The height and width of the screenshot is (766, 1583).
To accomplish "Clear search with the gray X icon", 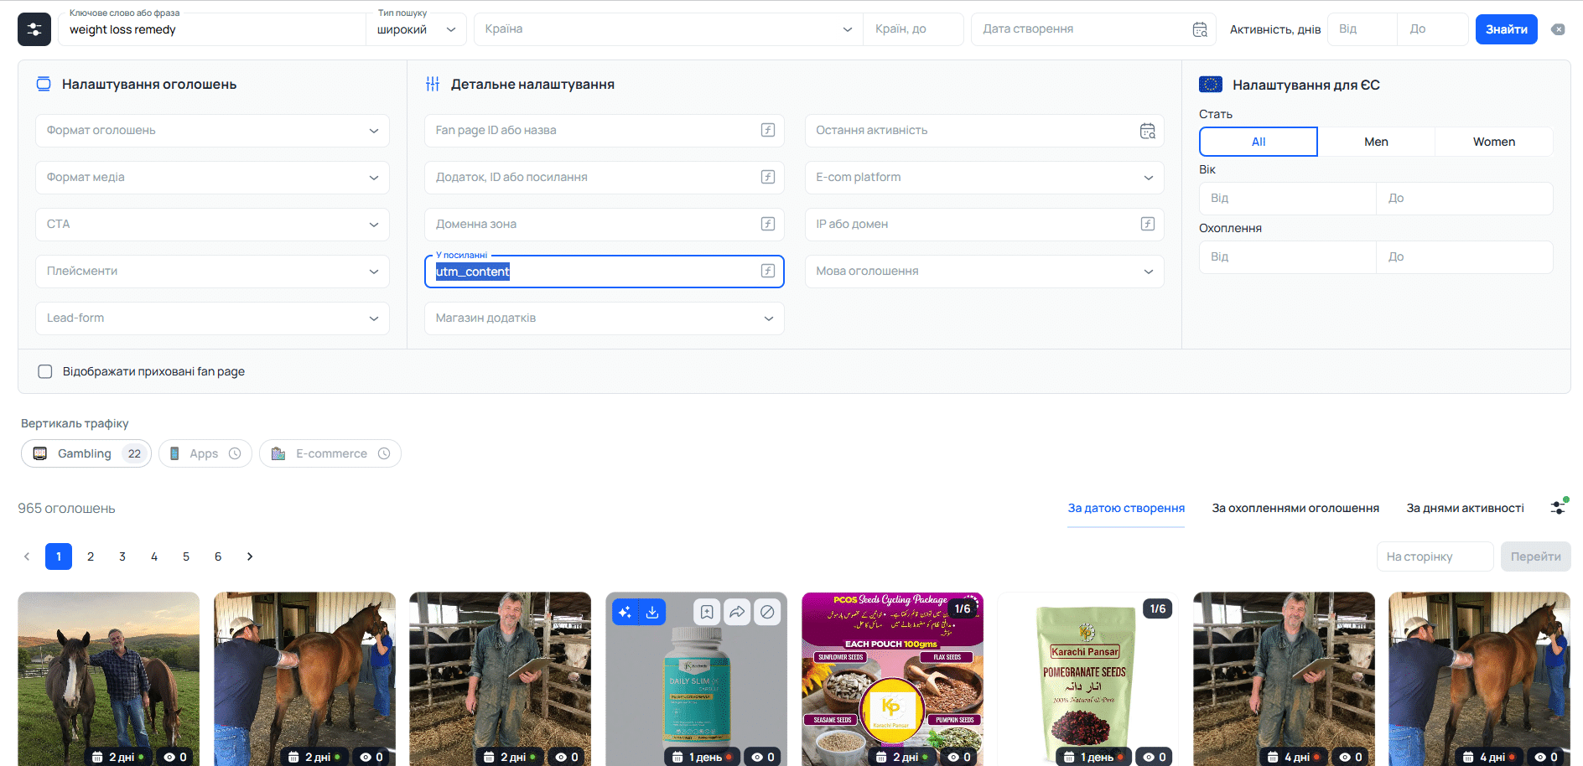I will [x=1558, y=29].
